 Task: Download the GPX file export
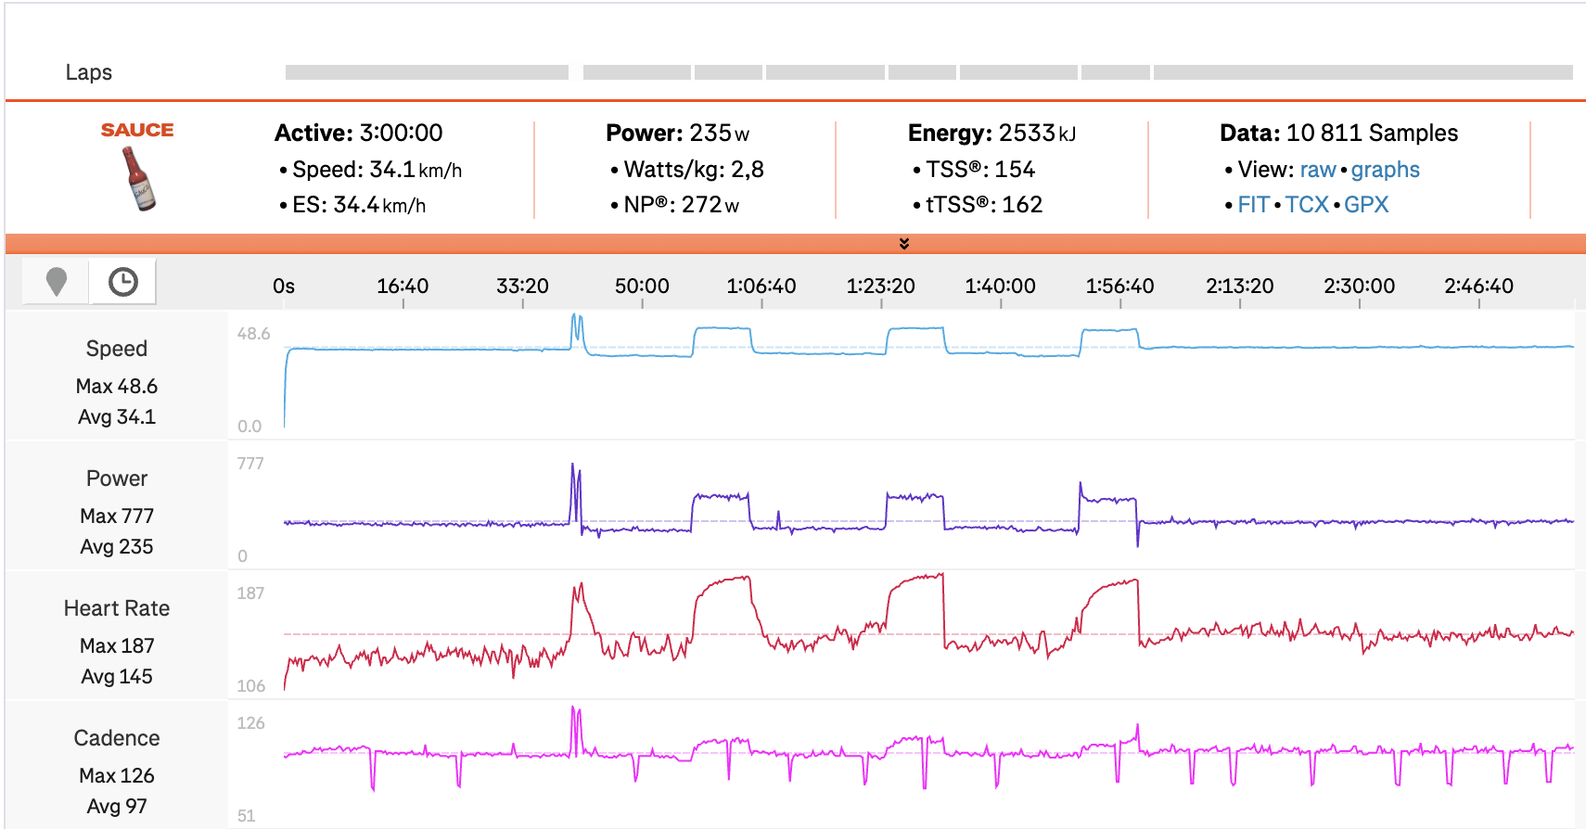coord(1366,205)
